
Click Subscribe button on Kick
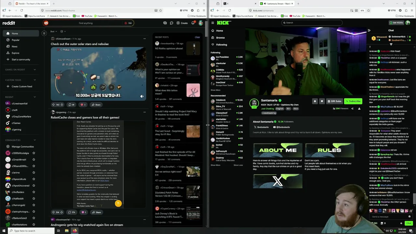353,101
